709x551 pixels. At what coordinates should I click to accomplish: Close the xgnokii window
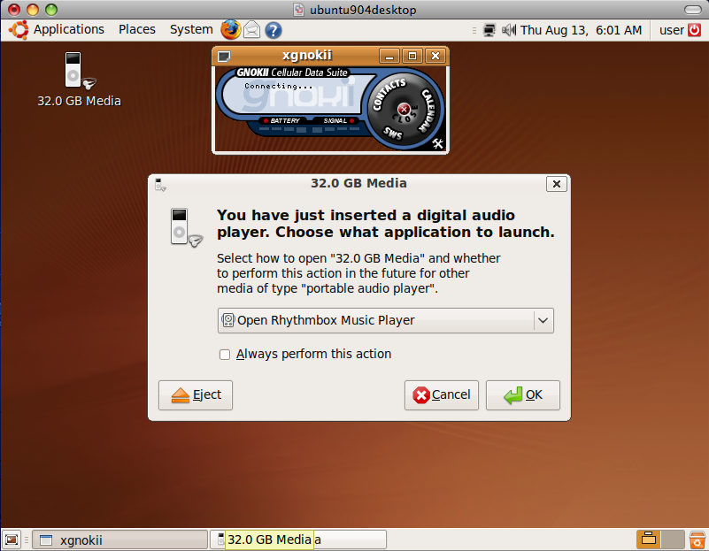point(435,56)
